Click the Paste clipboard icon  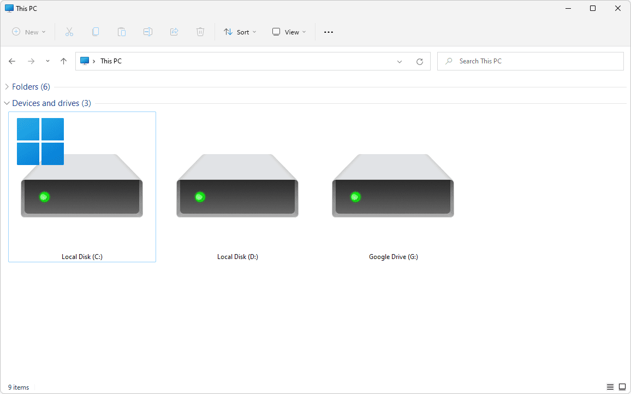tap(122, 32)
